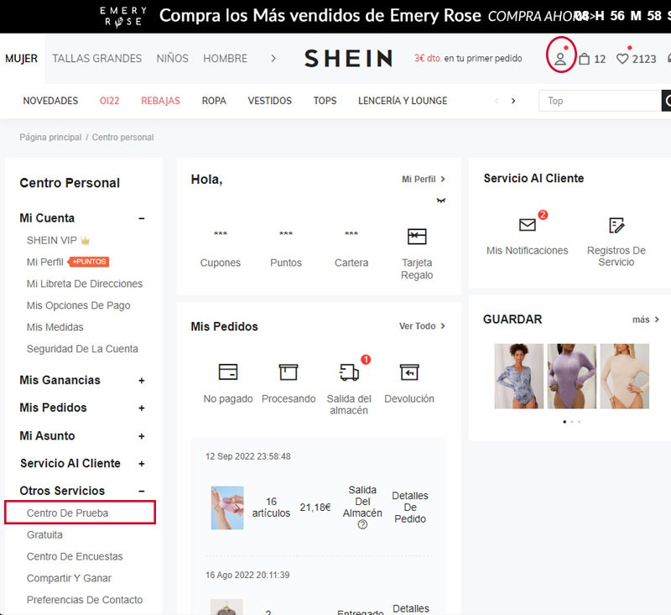Click the search button icon
This screenshot has width=671, height=615.
666,101
